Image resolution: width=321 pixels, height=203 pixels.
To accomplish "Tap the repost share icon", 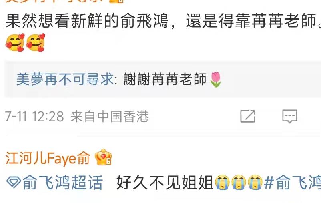I will click(248, 116).
